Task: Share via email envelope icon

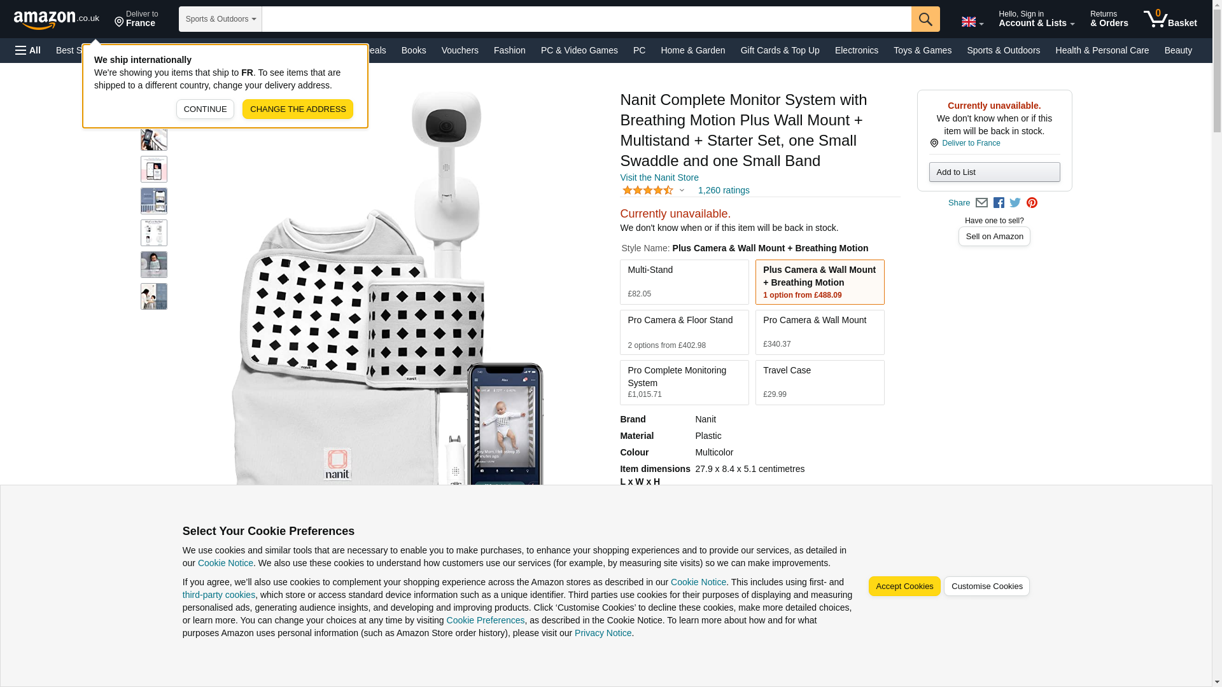Action: (x=981, y=203)
